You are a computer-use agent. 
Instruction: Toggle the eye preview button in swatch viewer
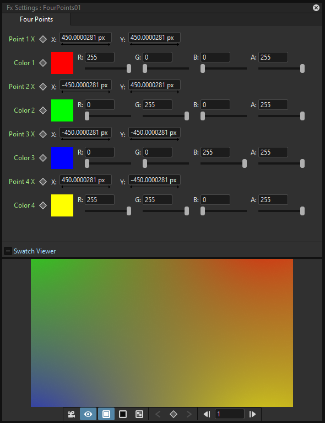click(x=88, y=414)
